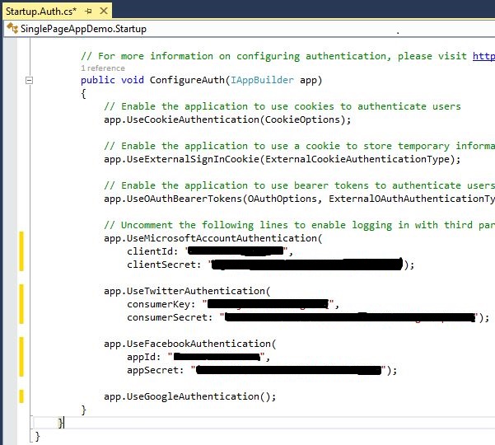This screenshot has height=445, width=495.
Task: Click the 'For more information on configuring authentication' comment
Action: coord(273,56)
